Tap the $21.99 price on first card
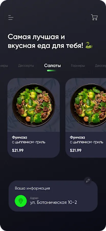 (x=18, y=150)
